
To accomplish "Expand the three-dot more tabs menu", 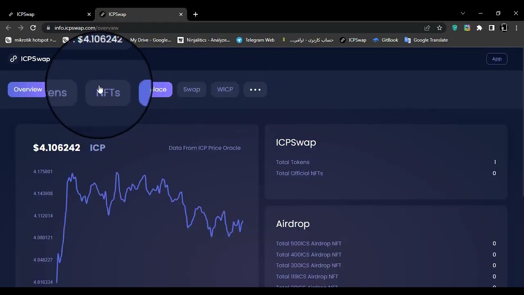I will (x=255, y=89).
